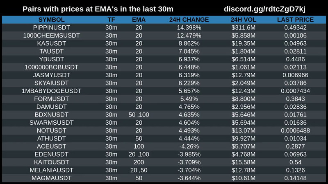
Task: Open the JASMYUSDT pair
Action: coord(52,75)
